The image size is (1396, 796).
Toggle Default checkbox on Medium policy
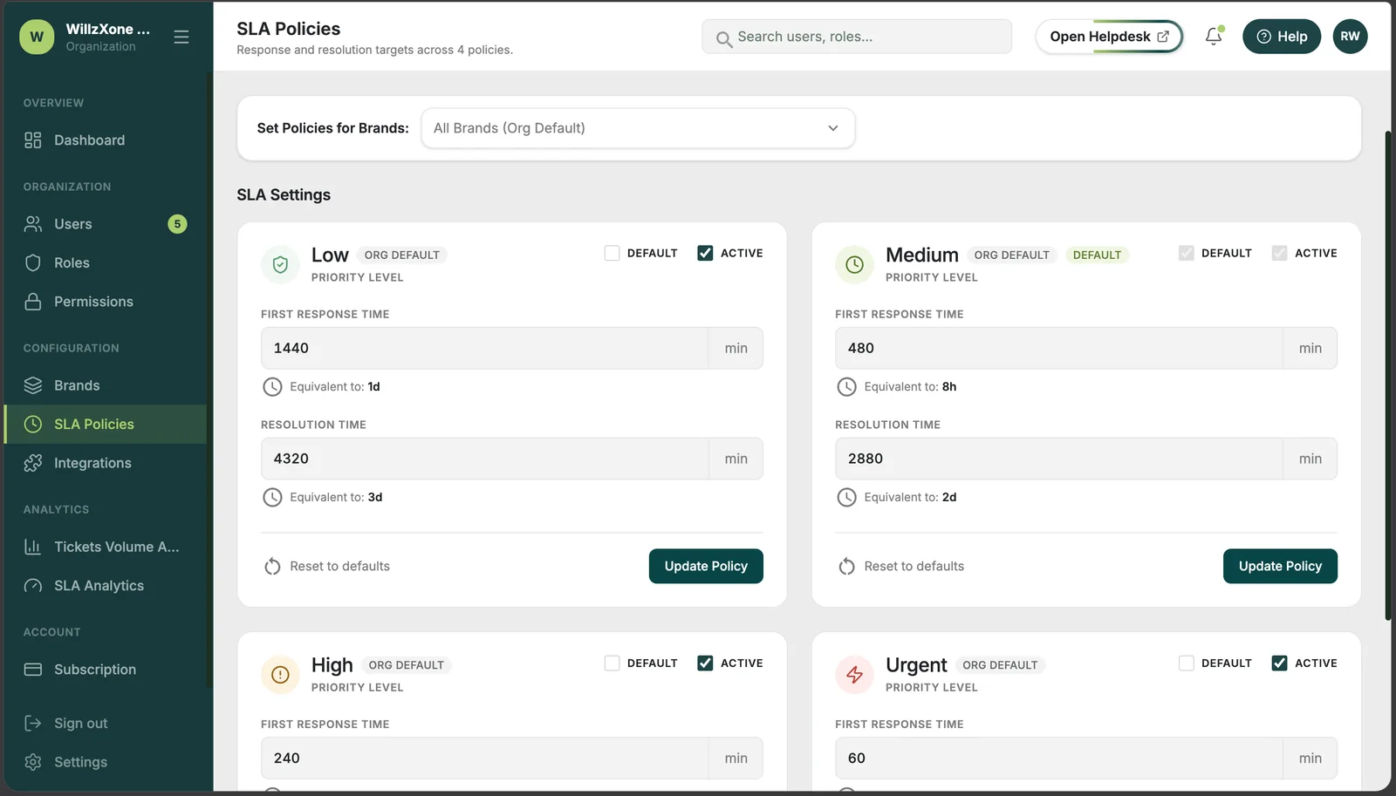1186,253
